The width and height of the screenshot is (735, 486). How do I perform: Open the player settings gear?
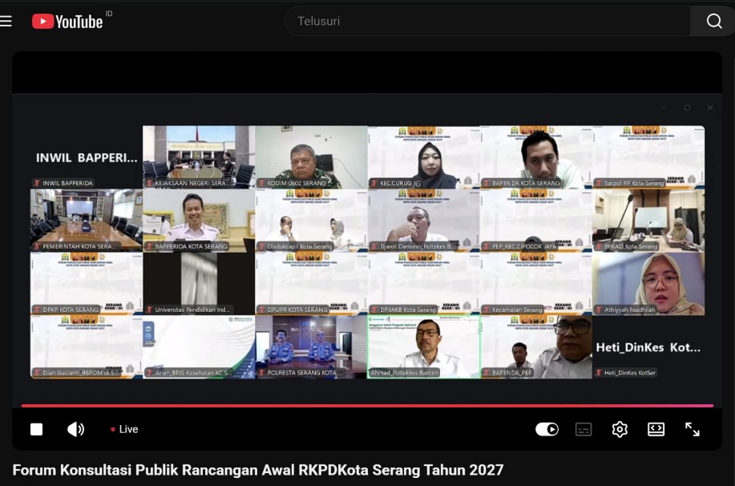(620, 429)
